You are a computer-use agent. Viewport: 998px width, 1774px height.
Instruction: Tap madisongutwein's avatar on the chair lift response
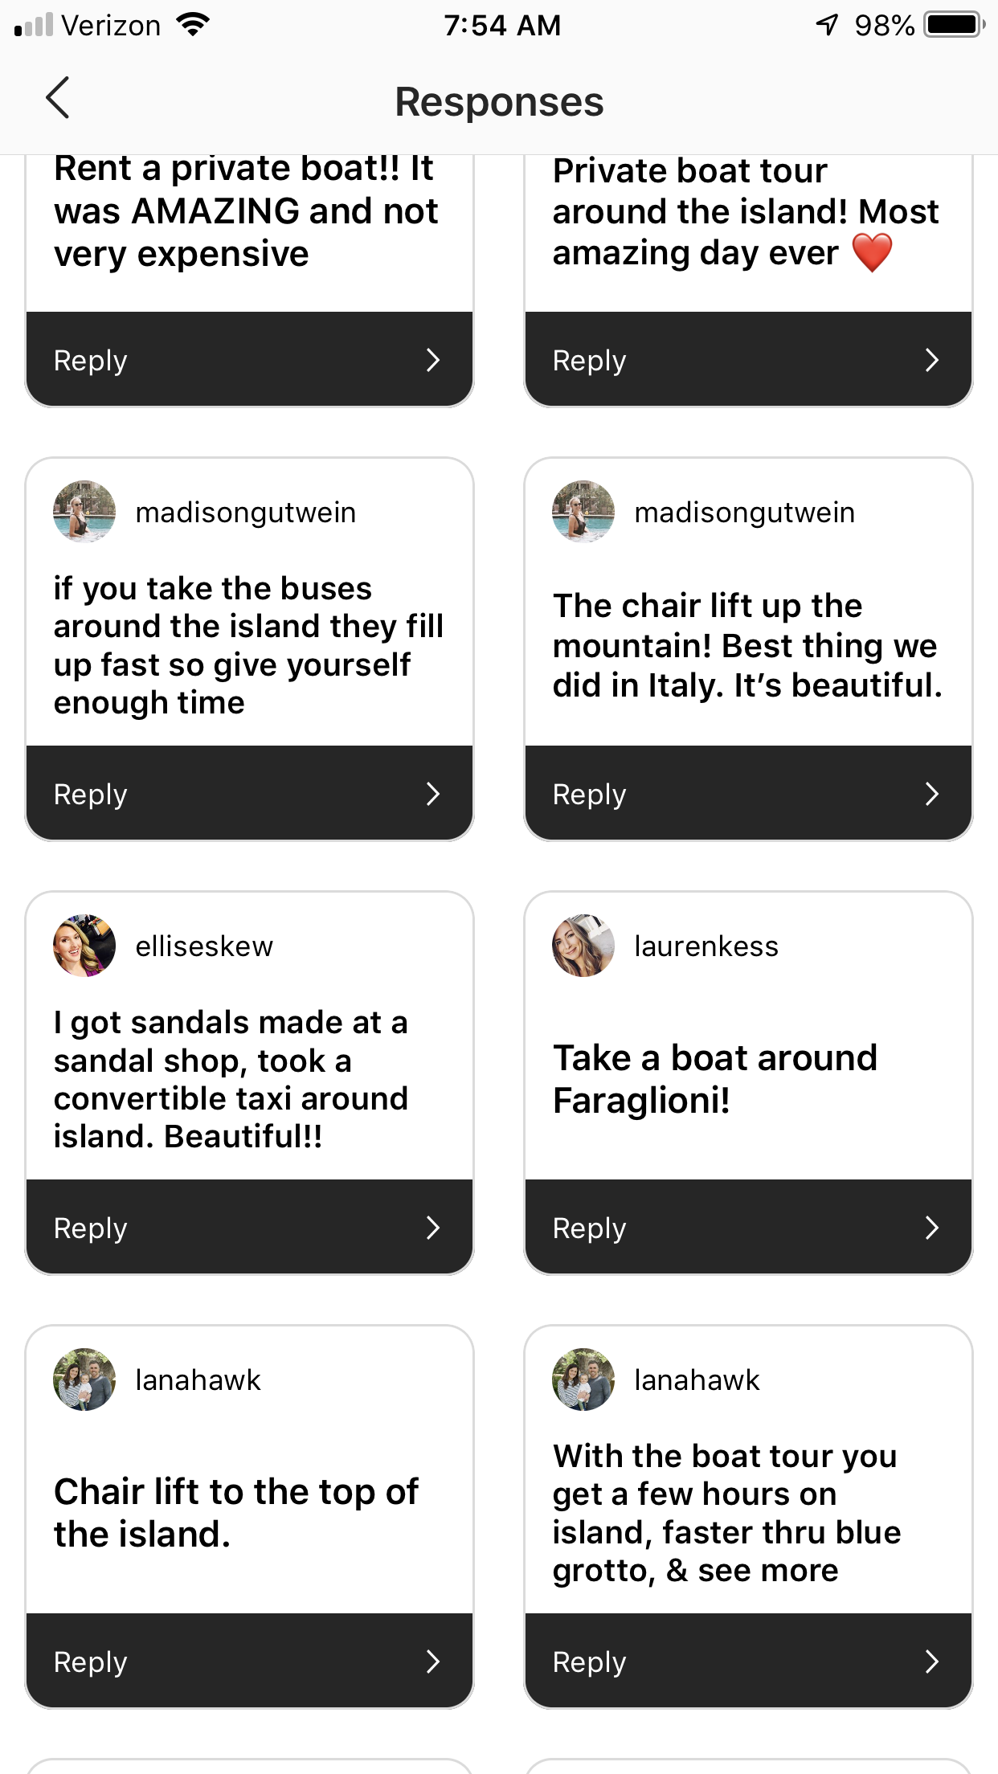click(583, 512)
